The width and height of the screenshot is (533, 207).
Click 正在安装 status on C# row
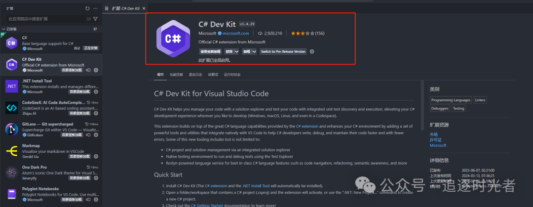click(x=91, y=48)
